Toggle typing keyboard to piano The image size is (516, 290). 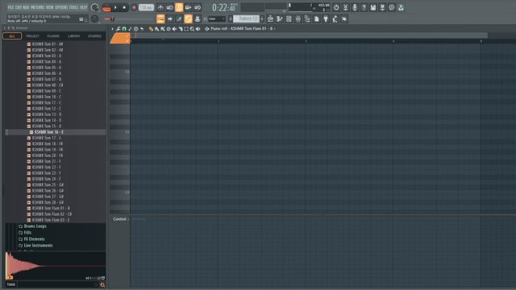(160, 19)
